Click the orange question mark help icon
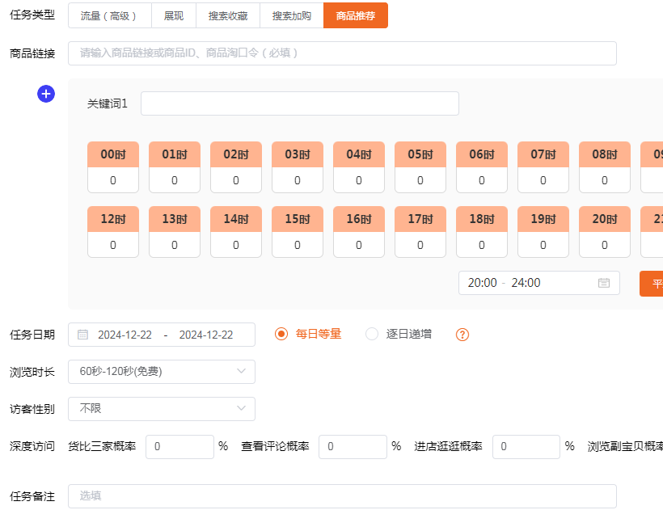Image resolution: width=663 pixels, height=510 pixels. click(462, 335)
